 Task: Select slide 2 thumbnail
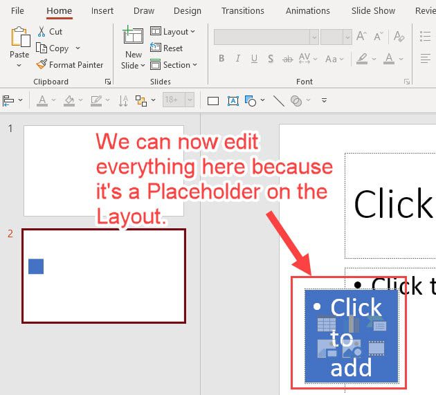pos(104,276)
